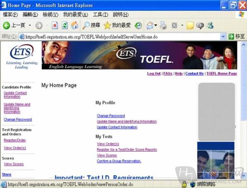Click the TOEFL banner image
Screen dimensions: 247x188
[139, 55]
